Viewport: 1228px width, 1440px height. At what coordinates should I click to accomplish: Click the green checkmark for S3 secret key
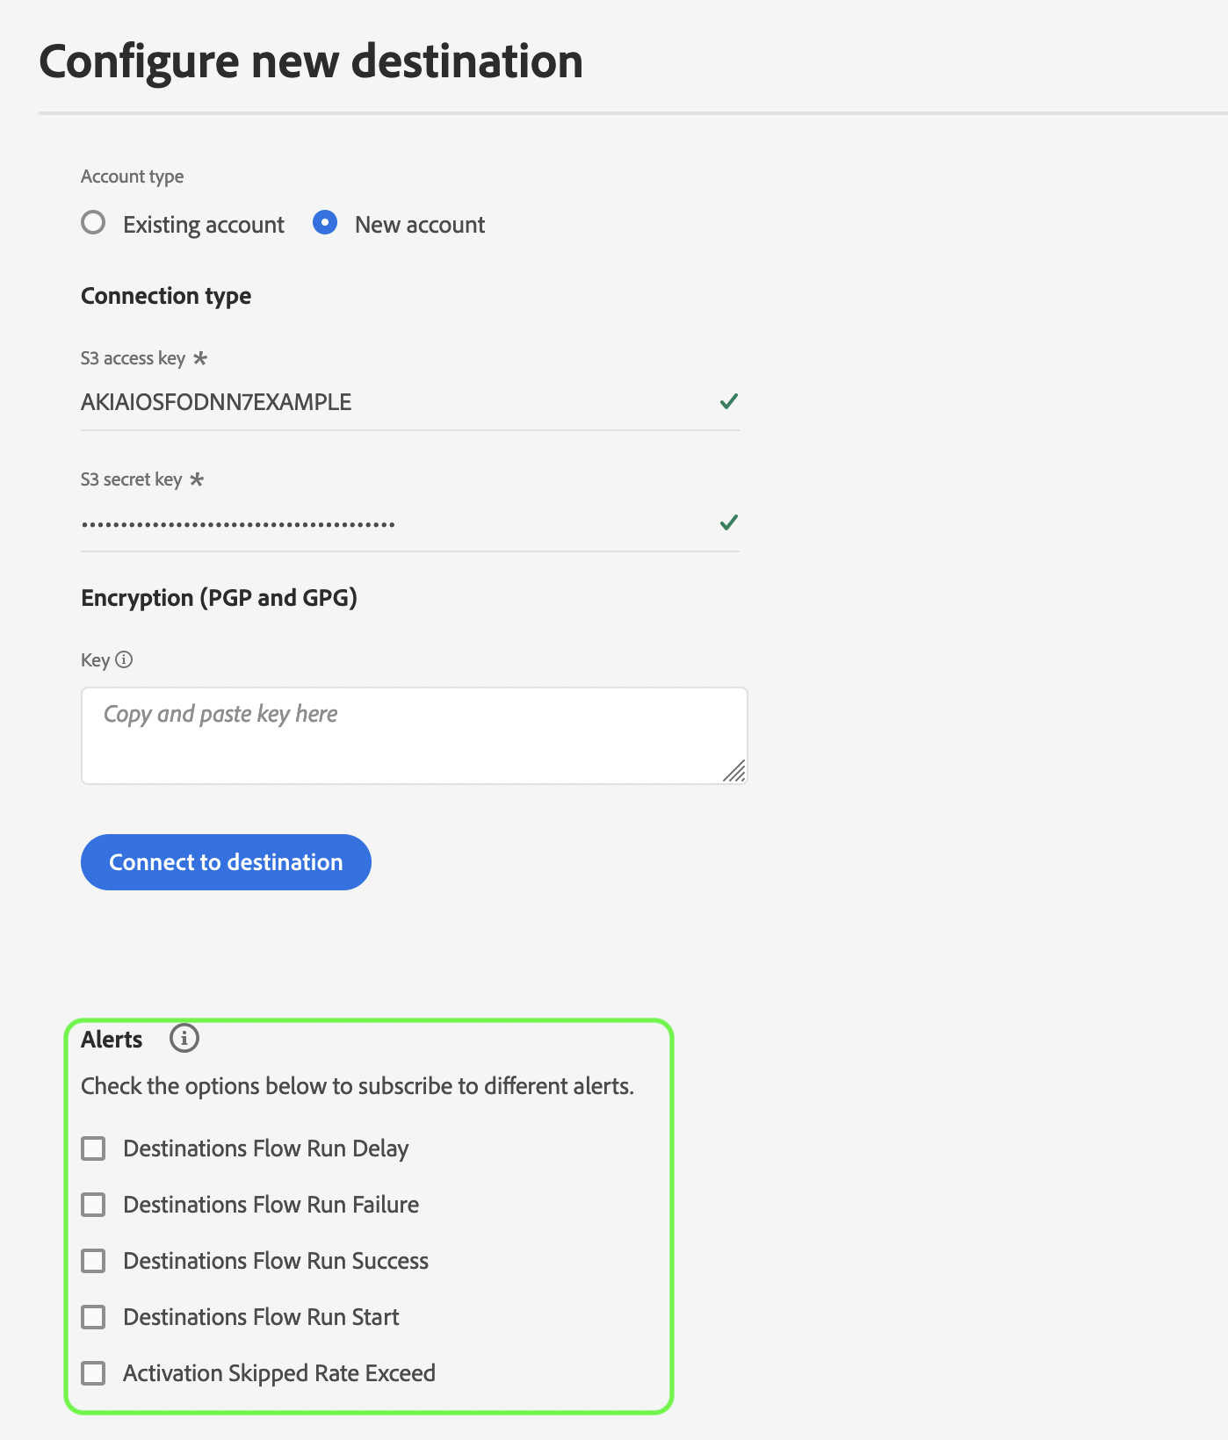(x=729, y=522)
